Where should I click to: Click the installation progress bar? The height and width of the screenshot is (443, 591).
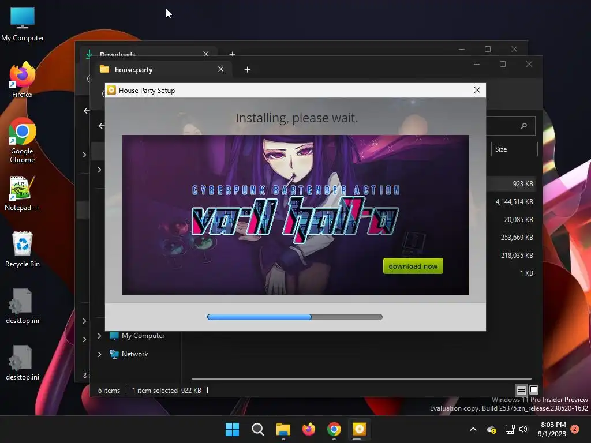295,317
